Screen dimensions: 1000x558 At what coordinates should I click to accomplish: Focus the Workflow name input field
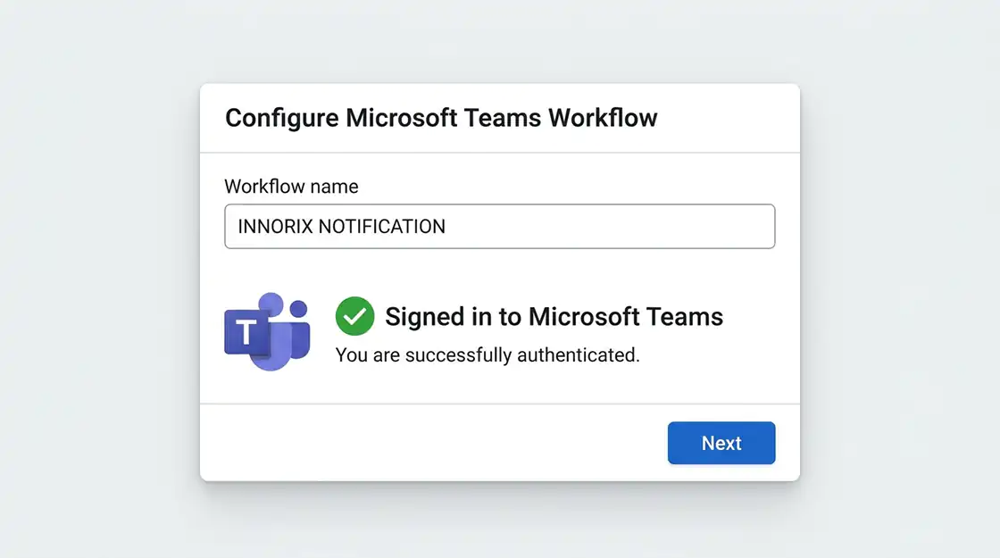tap(499, 227)
